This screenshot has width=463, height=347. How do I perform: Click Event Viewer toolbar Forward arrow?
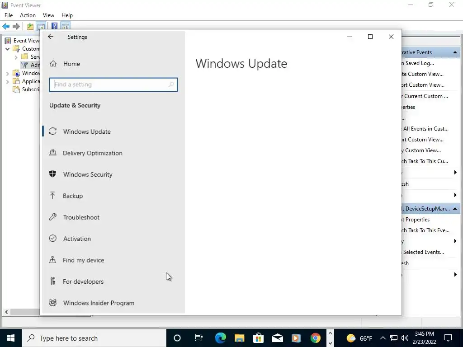coord(16,26)
